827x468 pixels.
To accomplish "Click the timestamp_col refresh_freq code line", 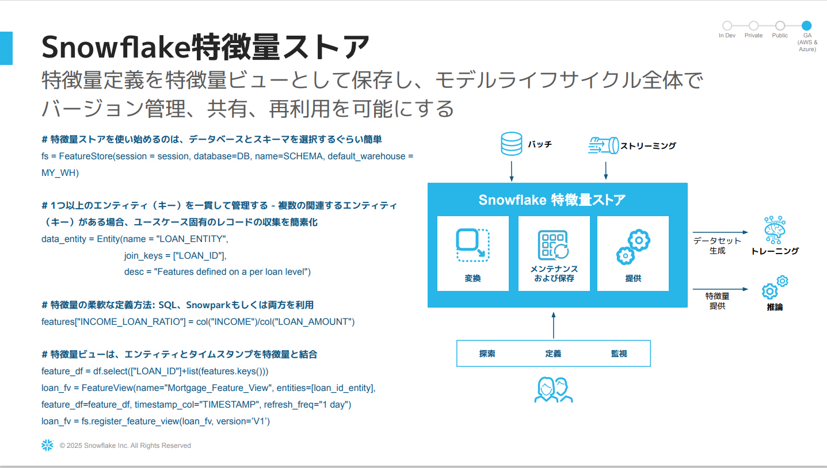I will pyautogui.click(x=196, y=405).
